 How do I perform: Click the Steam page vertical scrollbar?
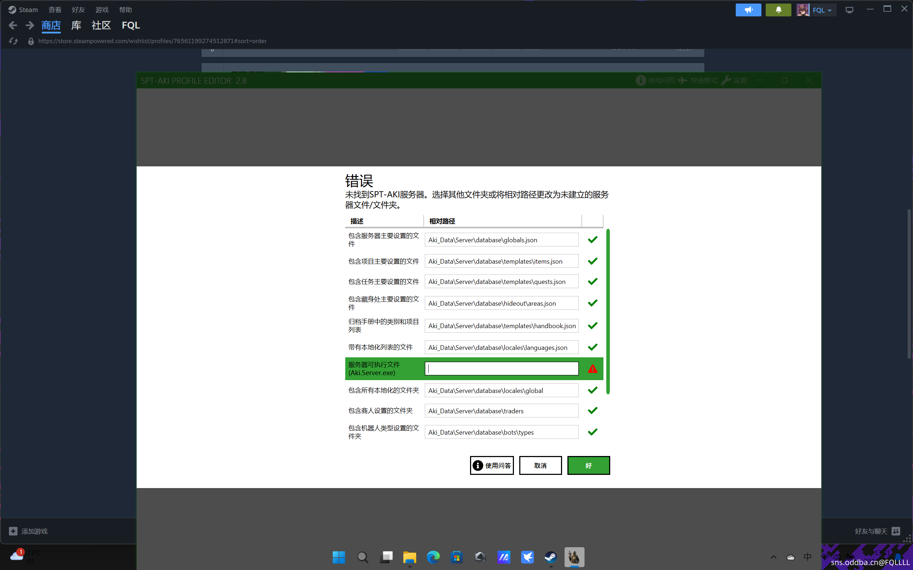point(909,284)
